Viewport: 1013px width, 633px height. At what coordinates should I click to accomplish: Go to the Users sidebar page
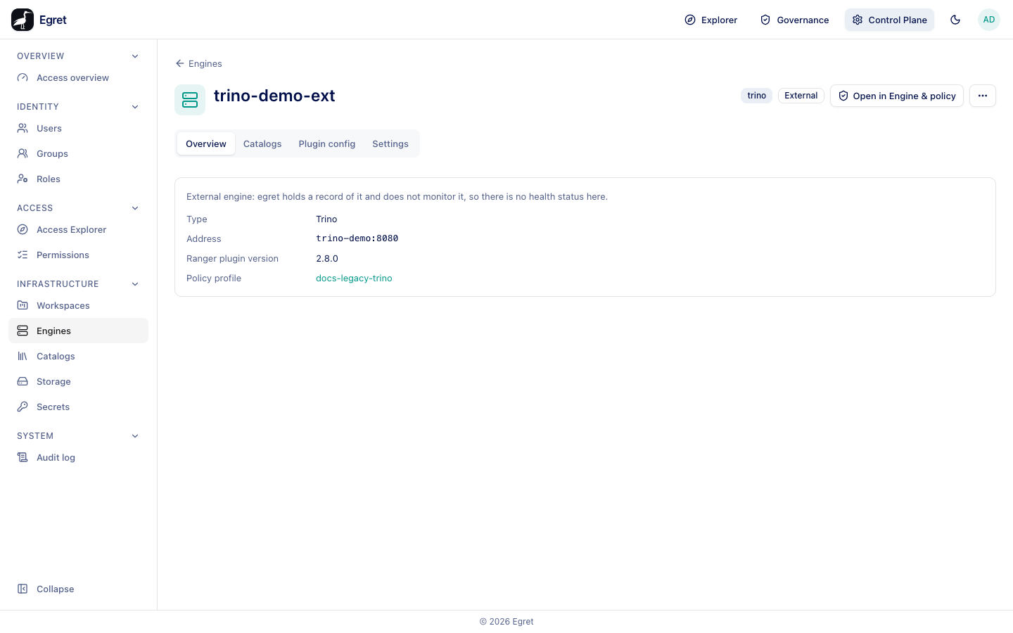tap(78, 129)
